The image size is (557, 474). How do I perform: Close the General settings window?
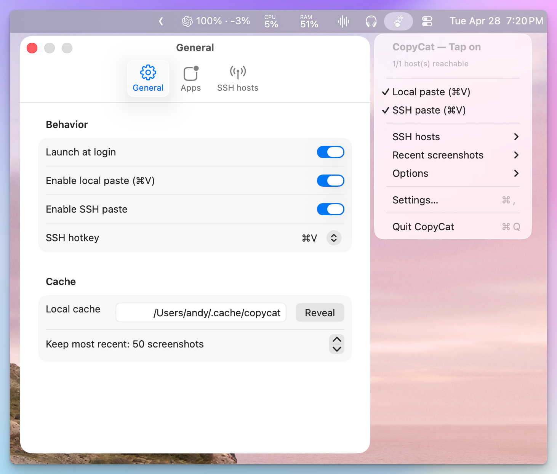point(32,48)
